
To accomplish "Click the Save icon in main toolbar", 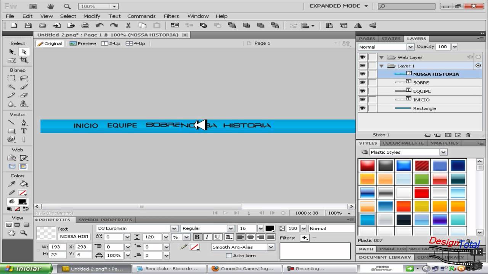I will pos(28,25).
